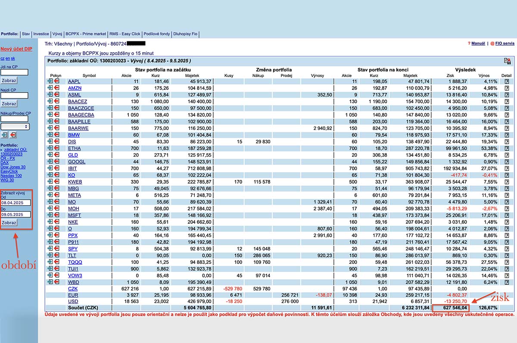Open the P911 symbol link

73,242
